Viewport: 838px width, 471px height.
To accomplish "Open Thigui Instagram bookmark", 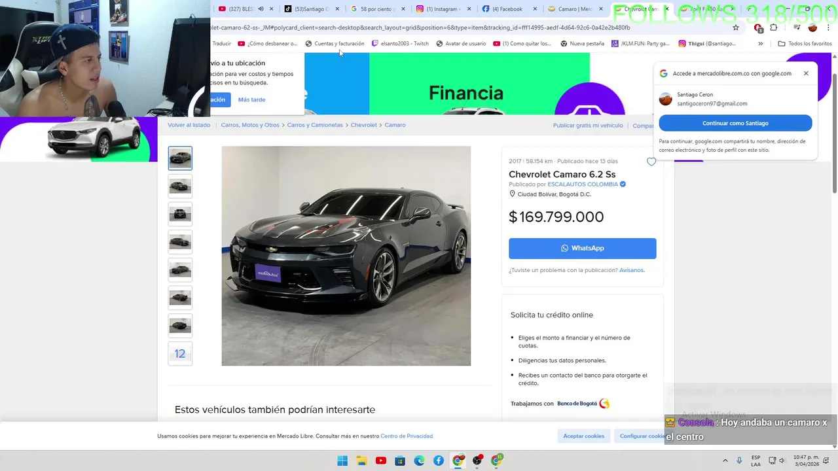I will click(707, 44).
